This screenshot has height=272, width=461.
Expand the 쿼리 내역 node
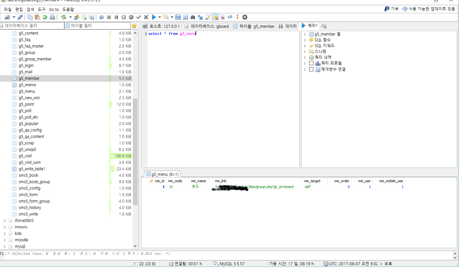tap(305, 58)
